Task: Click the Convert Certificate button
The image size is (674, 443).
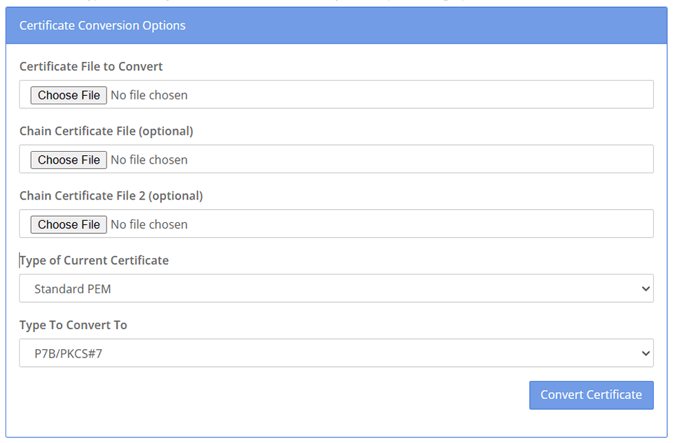Action: pos(591,395)
